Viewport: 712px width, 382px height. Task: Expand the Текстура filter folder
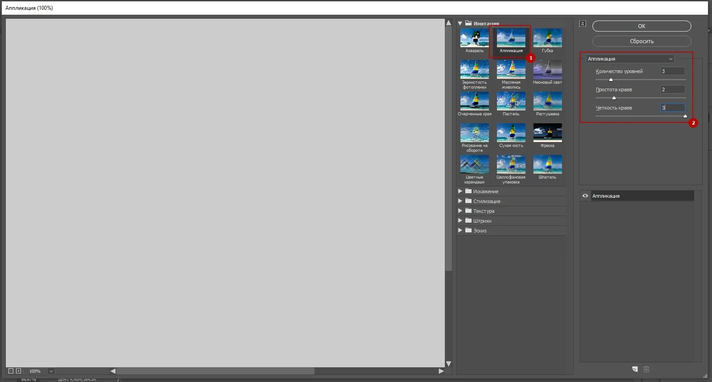[460, 211]
